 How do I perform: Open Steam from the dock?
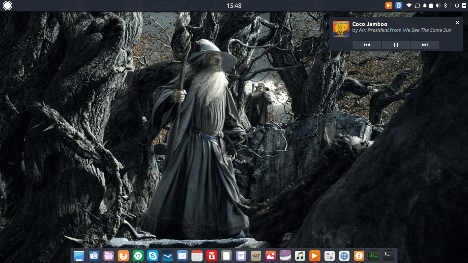(168, 256)
